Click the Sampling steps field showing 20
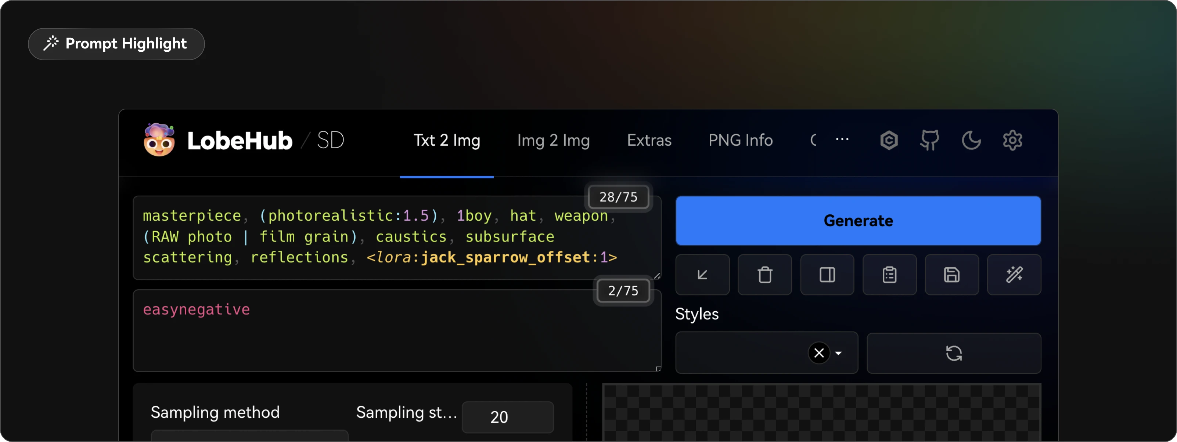Screen dimensions: 1177x442 (x=508, y=417)
